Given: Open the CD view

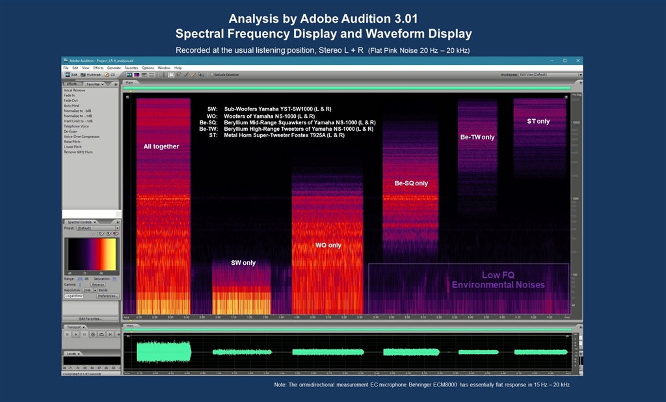Looking at the screenshot, I should click(x=109, y=75).
